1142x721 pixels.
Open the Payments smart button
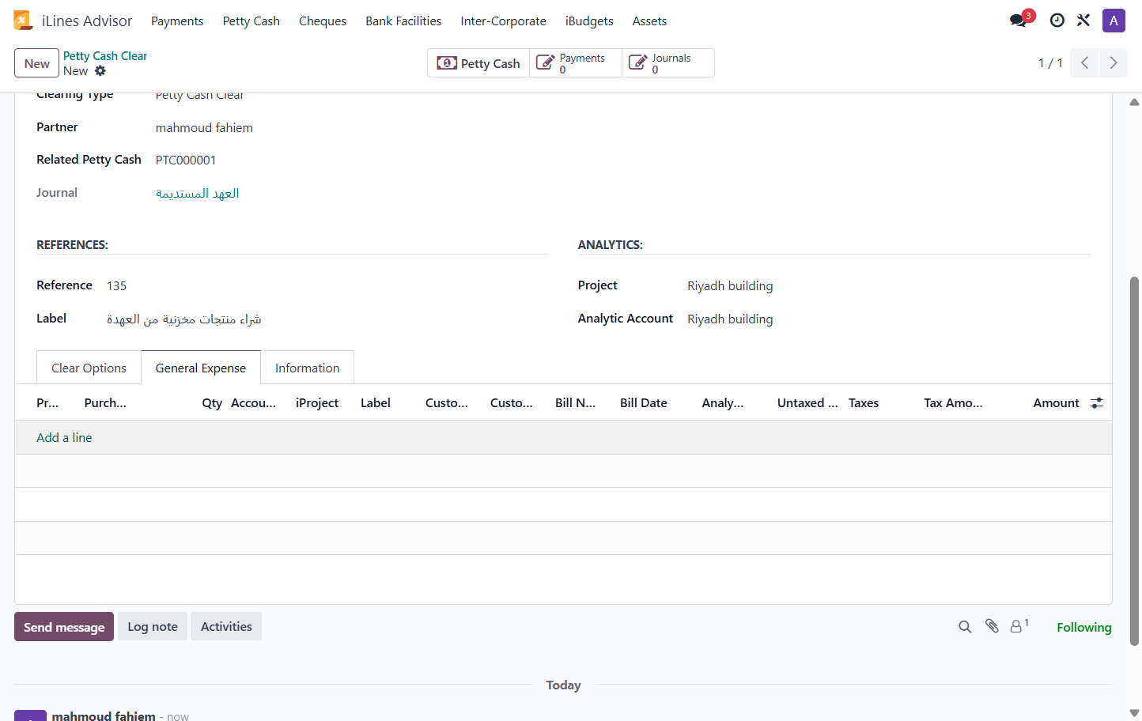[x=576, y=63]
